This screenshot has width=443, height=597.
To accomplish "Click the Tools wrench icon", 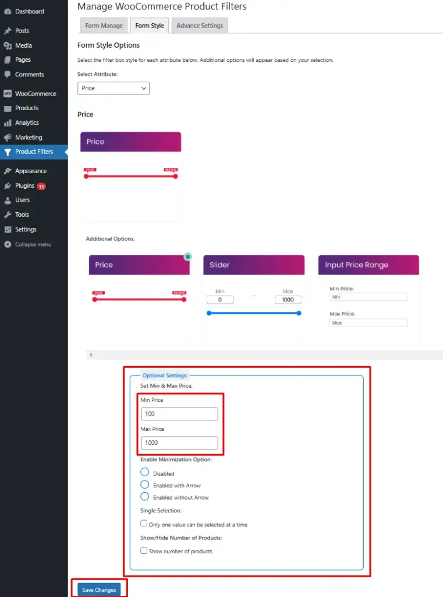I will click(x=8, y=215).
